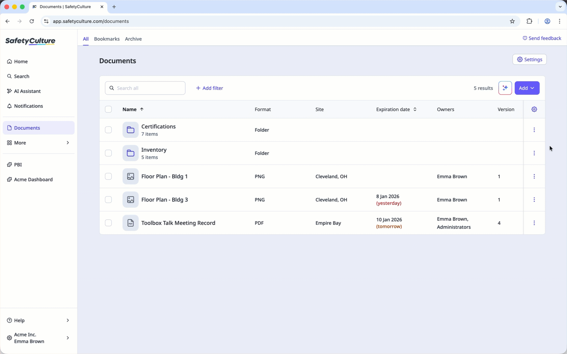Click the image icon for Floor Plan - Bldg 3
567x354 pixels.
click(x=131, y=200)
